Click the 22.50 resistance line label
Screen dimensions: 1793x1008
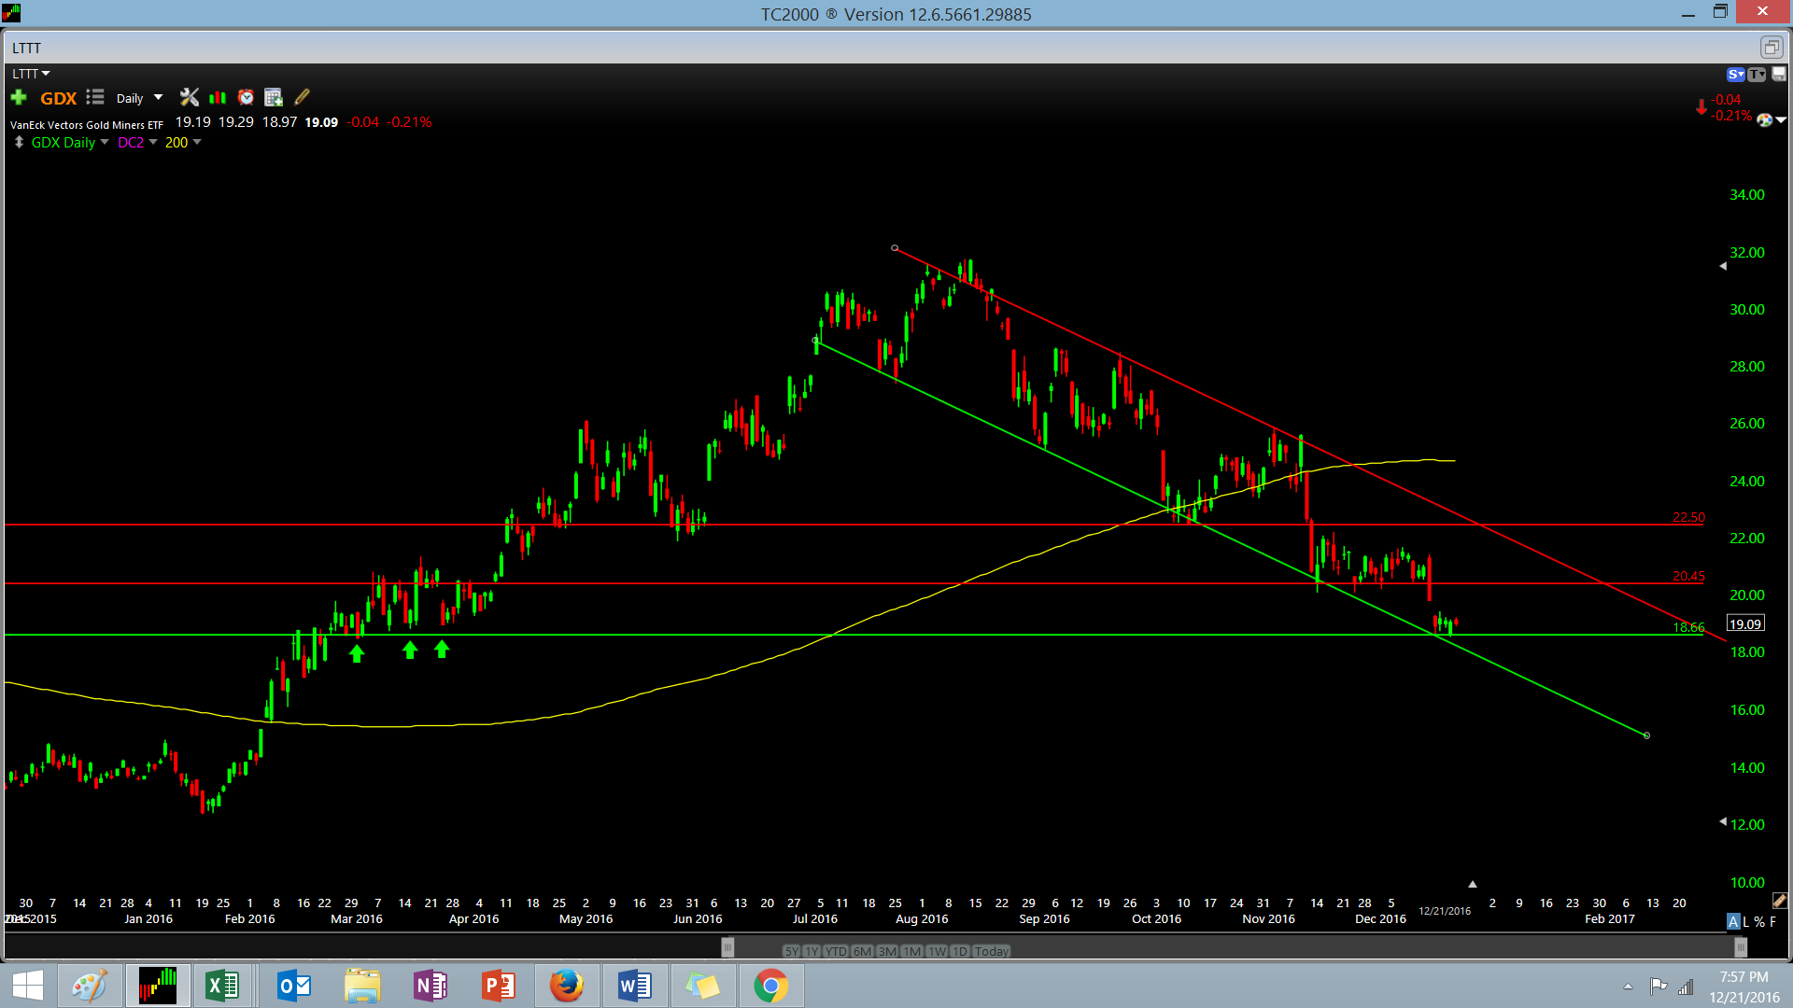coord(1688,517)
